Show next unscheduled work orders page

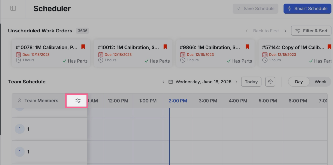click(x=285, y=31)
